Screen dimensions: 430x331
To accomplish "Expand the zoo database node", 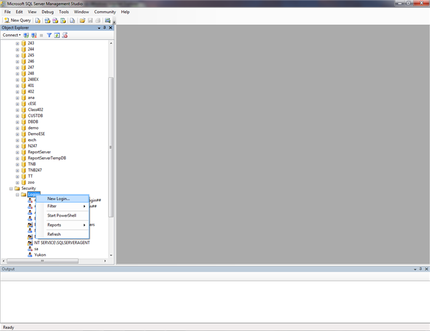I will (17, 182).
